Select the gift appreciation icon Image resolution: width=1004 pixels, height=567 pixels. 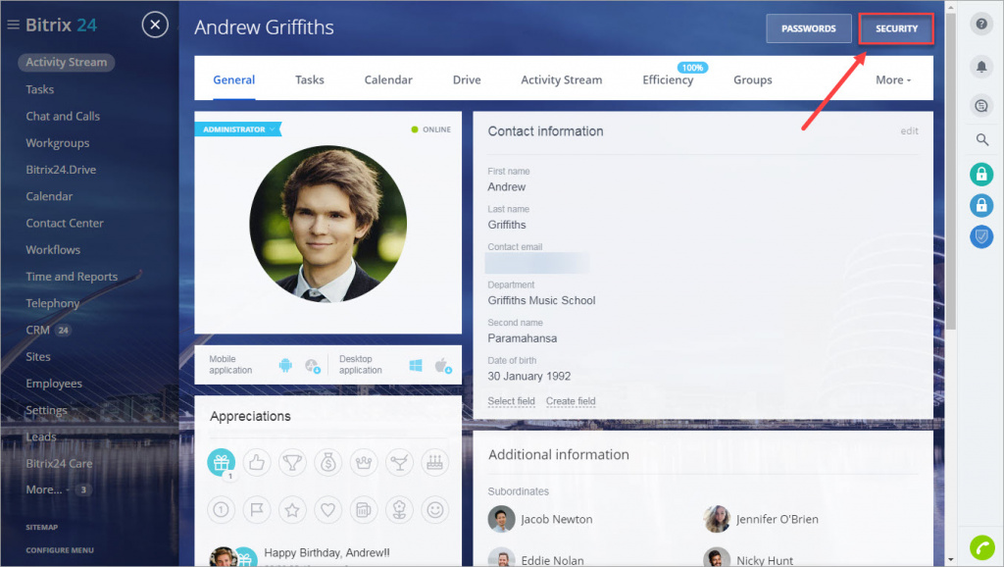pyautogui.click(x=221, y=462)
